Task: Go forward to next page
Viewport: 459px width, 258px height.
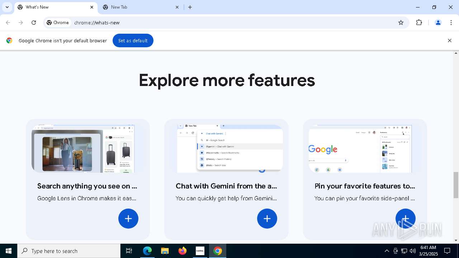Action: pos(21,23)
